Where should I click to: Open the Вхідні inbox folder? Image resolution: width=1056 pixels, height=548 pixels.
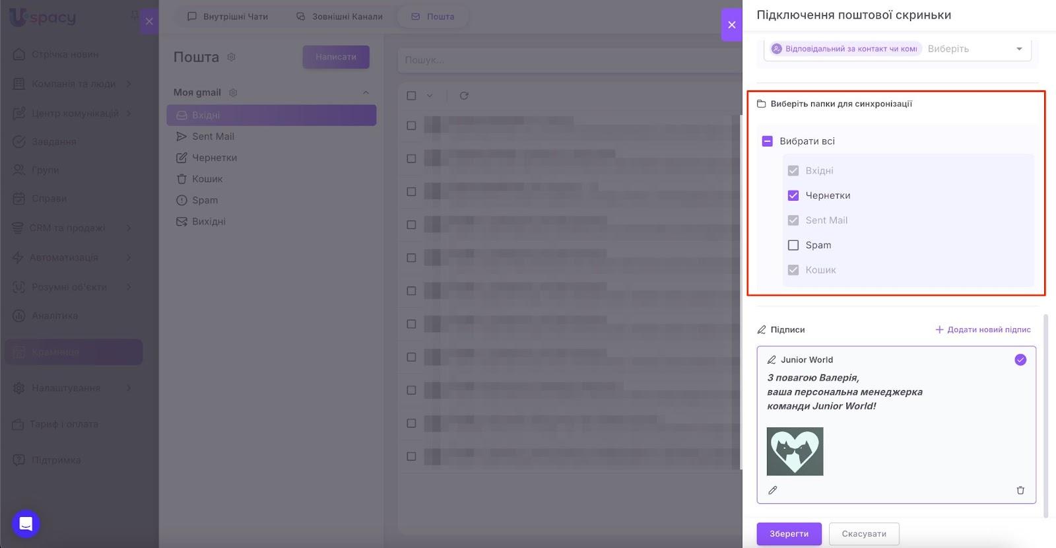click(271, 115)
